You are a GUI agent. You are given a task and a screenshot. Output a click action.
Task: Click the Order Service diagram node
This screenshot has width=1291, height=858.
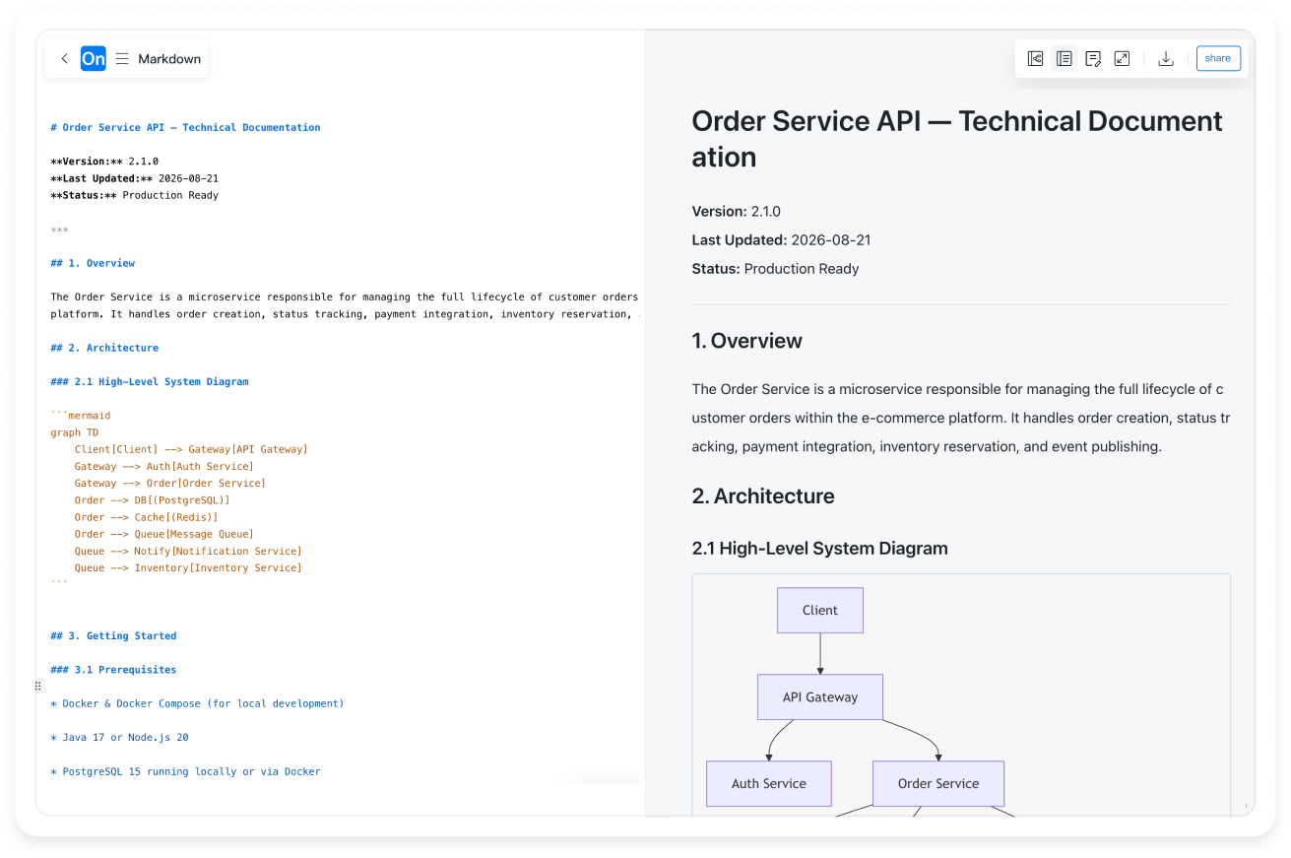[938, 784]
